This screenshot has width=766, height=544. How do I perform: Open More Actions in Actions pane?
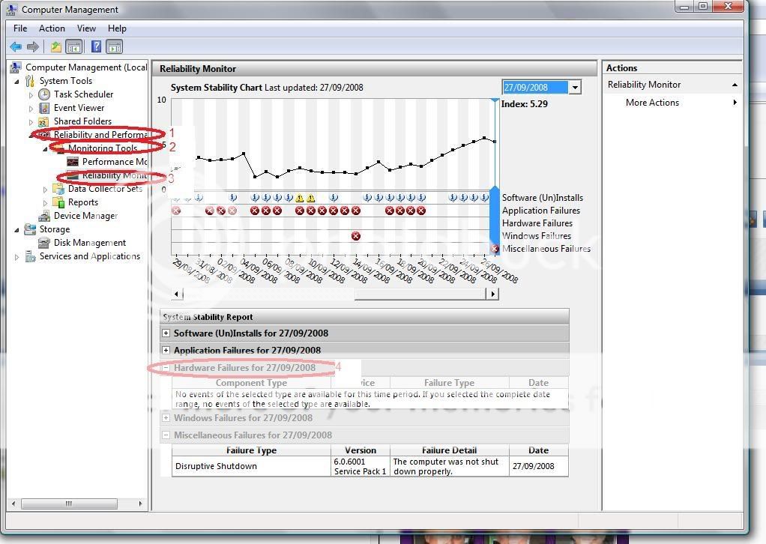pyautogui.click(x=652, y=103)
